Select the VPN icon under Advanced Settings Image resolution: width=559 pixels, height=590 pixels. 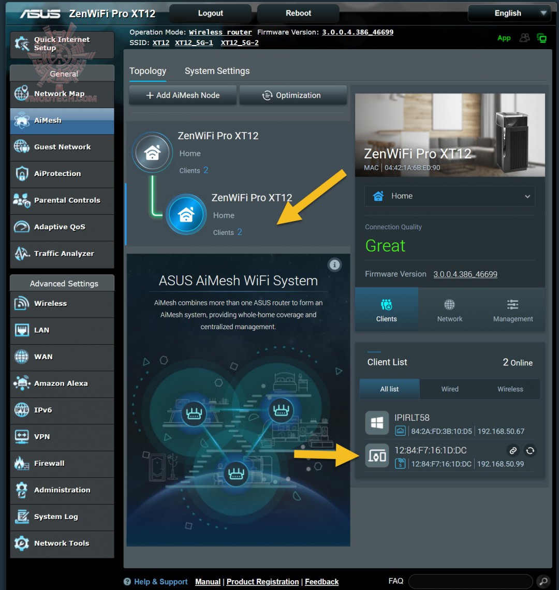click(x=21, y=437)
